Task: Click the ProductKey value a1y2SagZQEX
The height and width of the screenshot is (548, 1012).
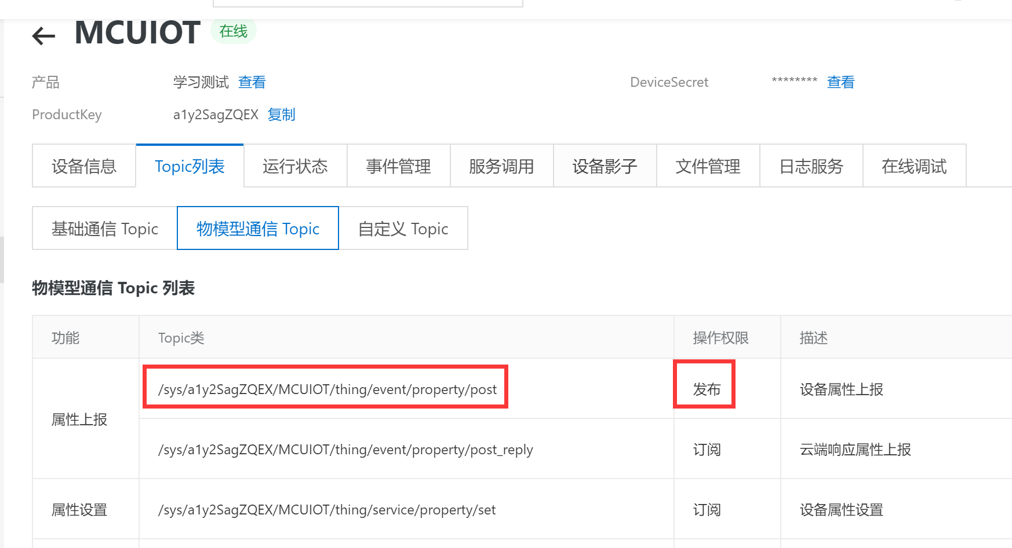Action: click(216, 115)
